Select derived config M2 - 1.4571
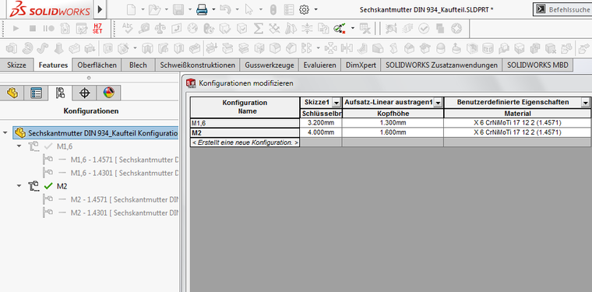This screenshot has height=292, width=592. [124, 199]
